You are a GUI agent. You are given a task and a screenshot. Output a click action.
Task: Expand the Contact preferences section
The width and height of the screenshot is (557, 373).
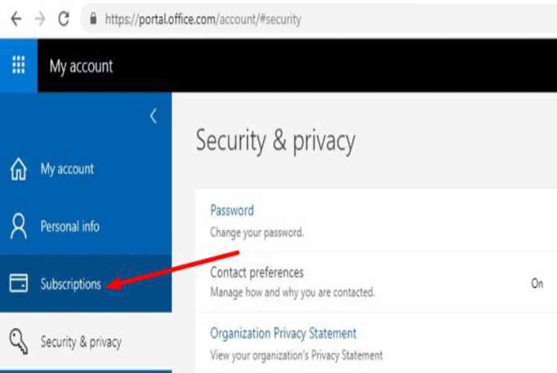[257, 272]
